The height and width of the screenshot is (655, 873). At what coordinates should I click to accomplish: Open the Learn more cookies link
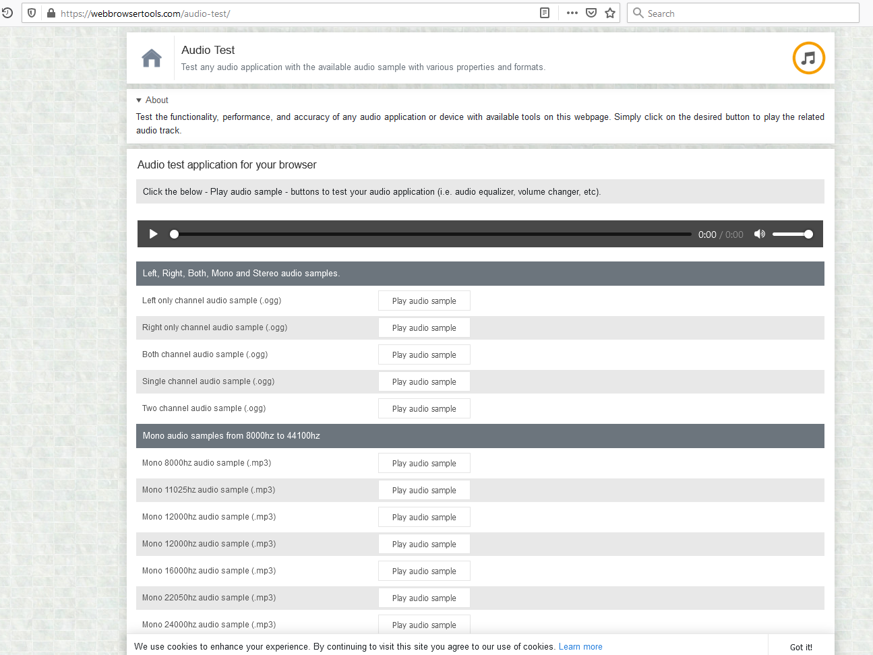580,646
